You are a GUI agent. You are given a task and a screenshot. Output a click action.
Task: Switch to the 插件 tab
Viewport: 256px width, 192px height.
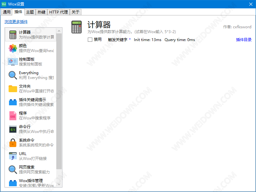click(x=18, y=12)
